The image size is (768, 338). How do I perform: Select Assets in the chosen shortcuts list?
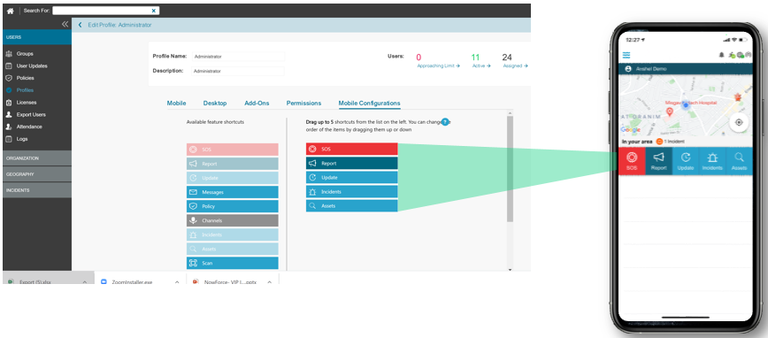[351, 206]
